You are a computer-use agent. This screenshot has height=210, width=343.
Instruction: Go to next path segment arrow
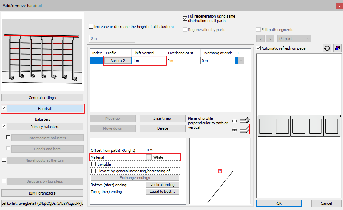pyautogui.click(x=270, y=39)
